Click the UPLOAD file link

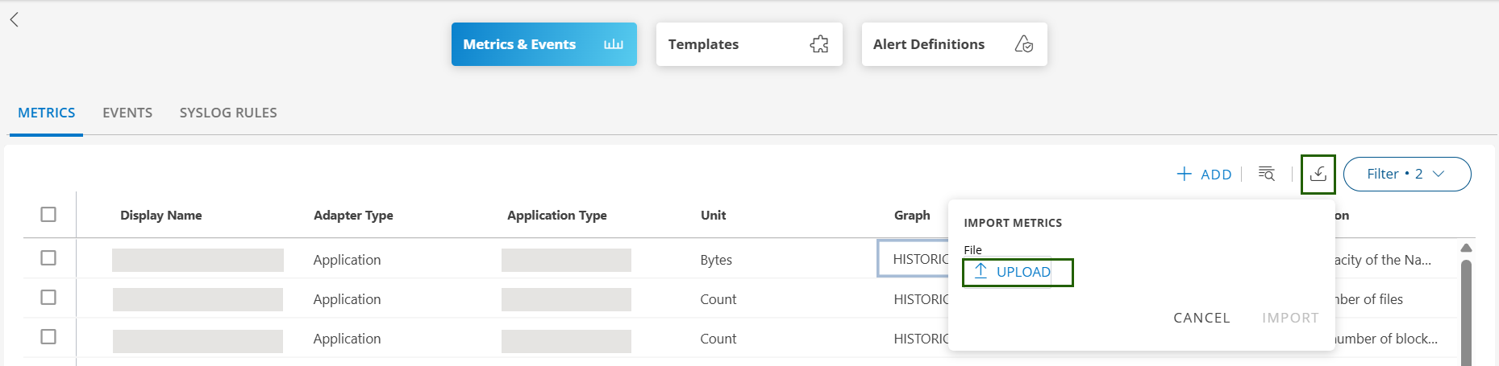pyautogui.click(x=1022, y=272)
